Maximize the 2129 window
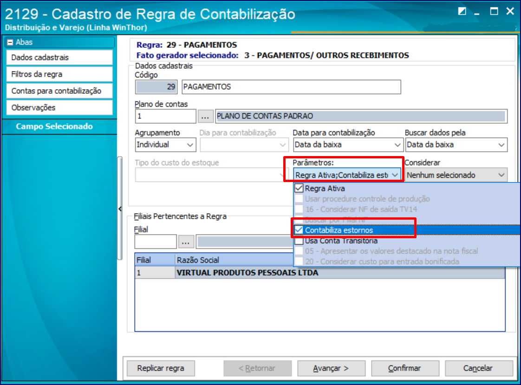This screenshot has width=521, height=385. coord(494,11)
